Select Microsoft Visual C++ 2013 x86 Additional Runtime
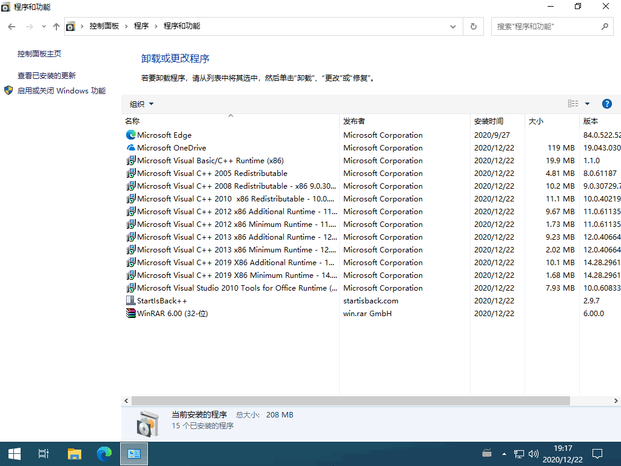The width and height of the screenshot is (621, 466). (x=237, y=237)
